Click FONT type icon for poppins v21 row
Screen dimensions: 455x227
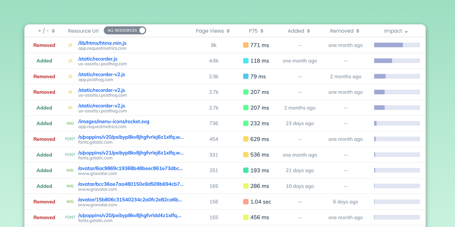pos(70,155)
